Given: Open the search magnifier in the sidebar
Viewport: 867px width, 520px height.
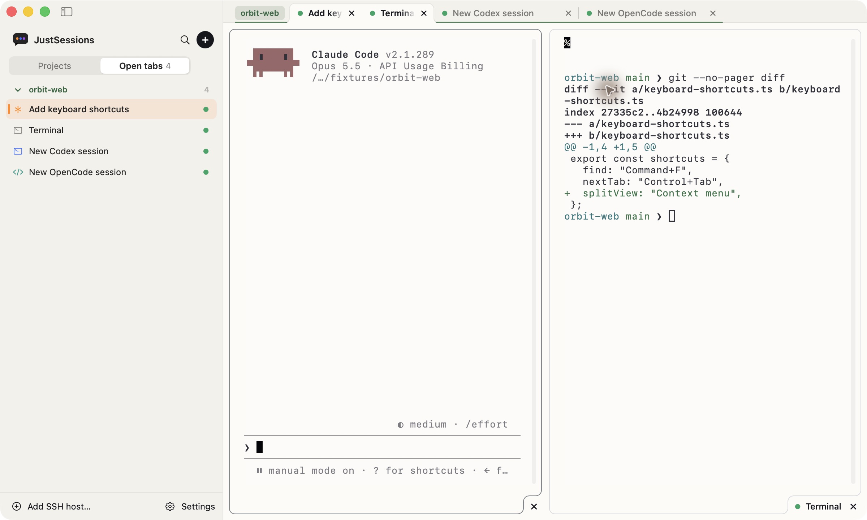Looking at the screenshot, I should [185, 40].
